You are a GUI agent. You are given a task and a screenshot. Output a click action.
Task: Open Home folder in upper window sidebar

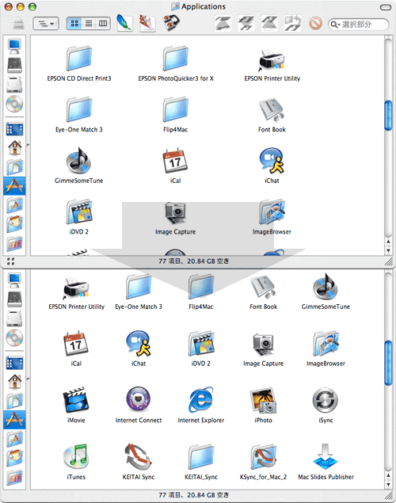[x=15, y=147]
